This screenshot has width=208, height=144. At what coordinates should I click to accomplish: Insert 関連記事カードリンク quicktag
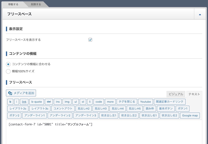(x=170, y=102)
